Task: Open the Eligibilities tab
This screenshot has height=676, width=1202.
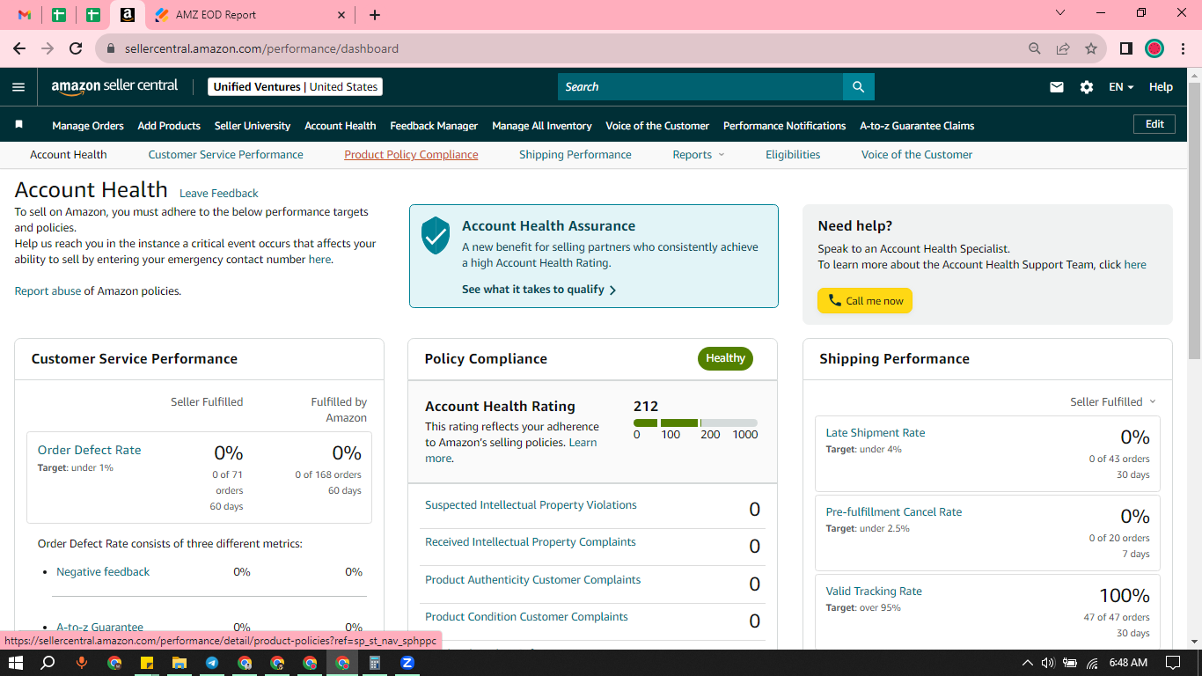Action: 793,155
